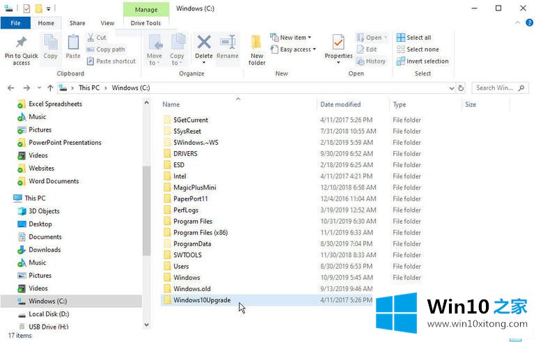
Task: Sort by the Size column
Action: pos(486,104)
